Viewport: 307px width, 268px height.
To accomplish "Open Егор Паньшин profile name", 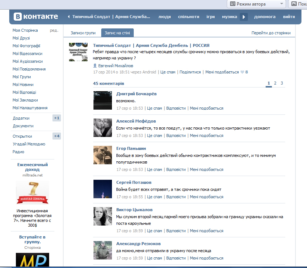I will (x=131, y=148).
